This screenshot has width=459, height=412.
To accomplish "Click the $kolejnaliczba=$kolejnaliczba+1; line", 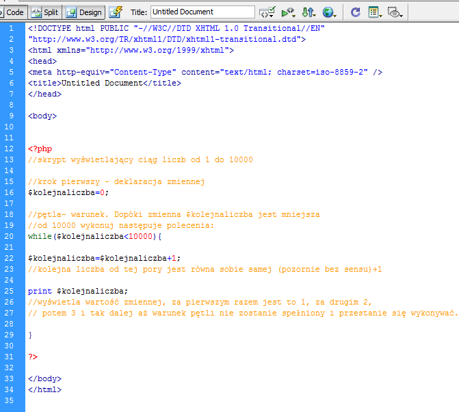I will pos(104,258).
